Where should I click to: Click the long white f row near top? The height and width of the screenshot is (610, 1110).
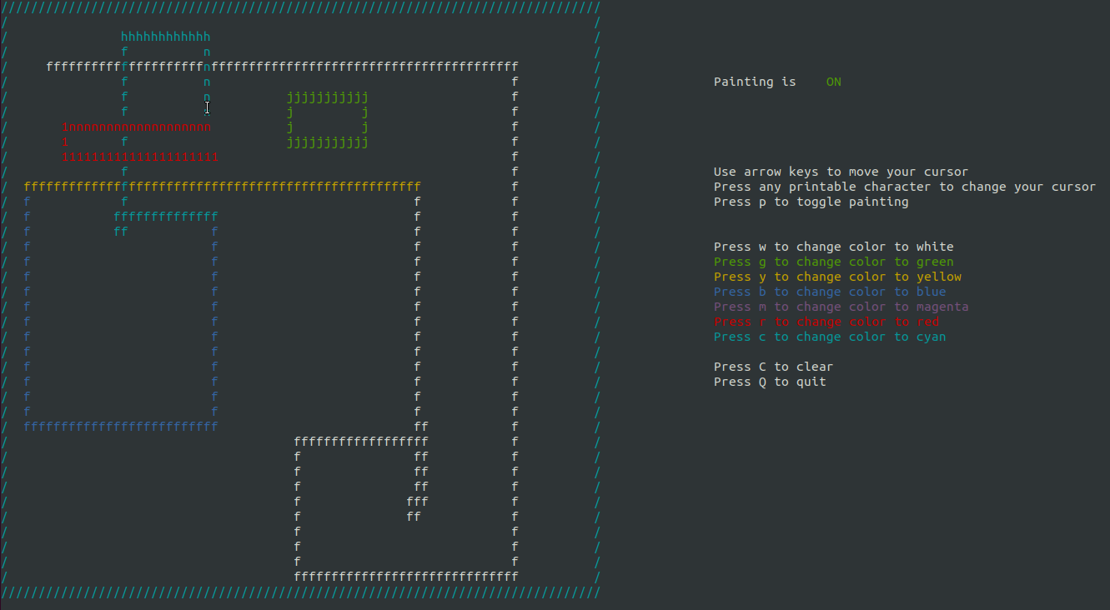(x=283, y=67)
